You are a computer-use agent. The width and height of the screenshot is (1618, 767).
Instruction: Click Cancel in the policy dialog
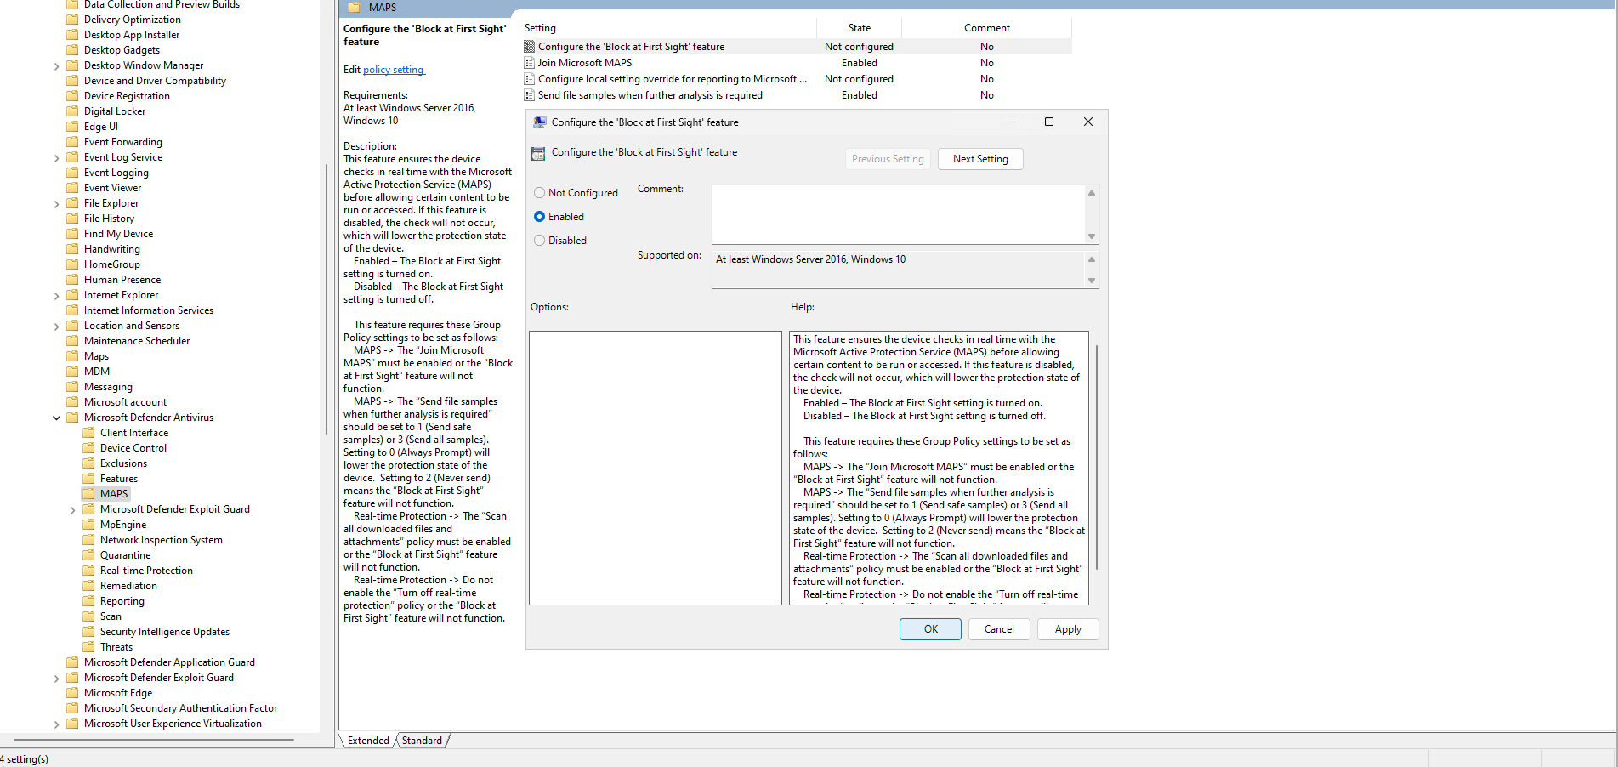click(999, 629)
